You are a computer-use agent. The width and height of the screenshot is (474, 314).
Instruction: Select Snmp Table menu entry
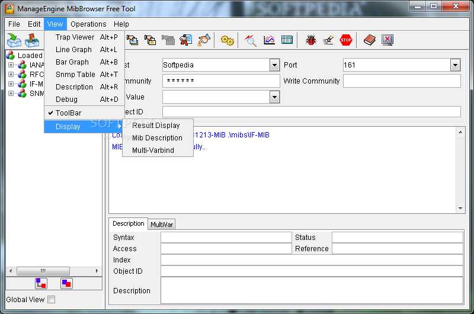(85, 74)
